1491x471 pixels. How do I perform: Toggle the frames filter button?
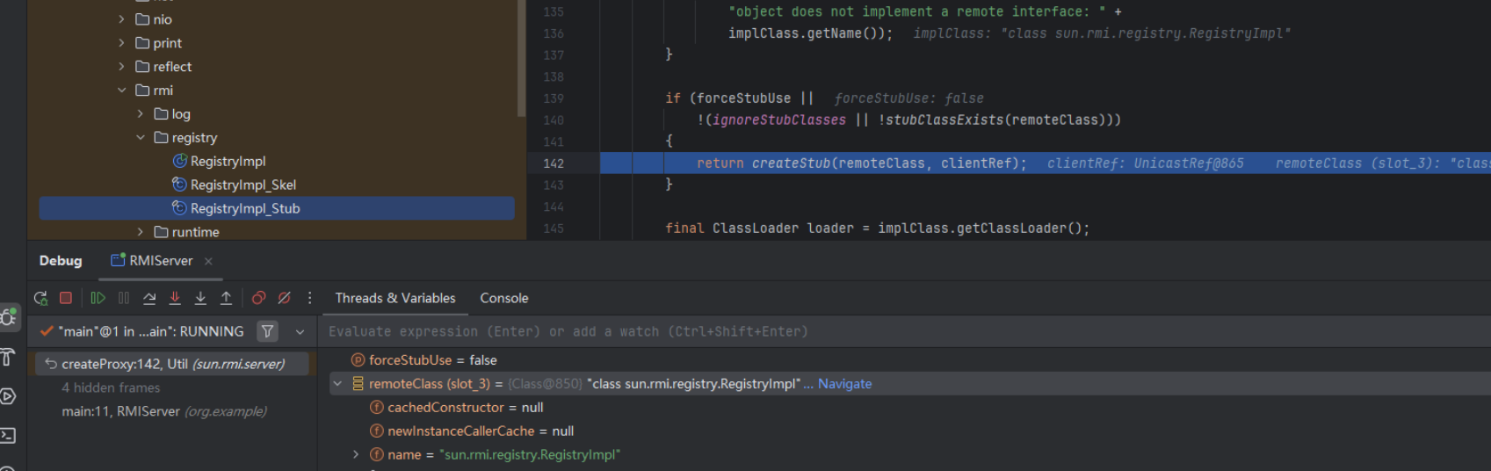pyautogui.click(x=267, y=331)
